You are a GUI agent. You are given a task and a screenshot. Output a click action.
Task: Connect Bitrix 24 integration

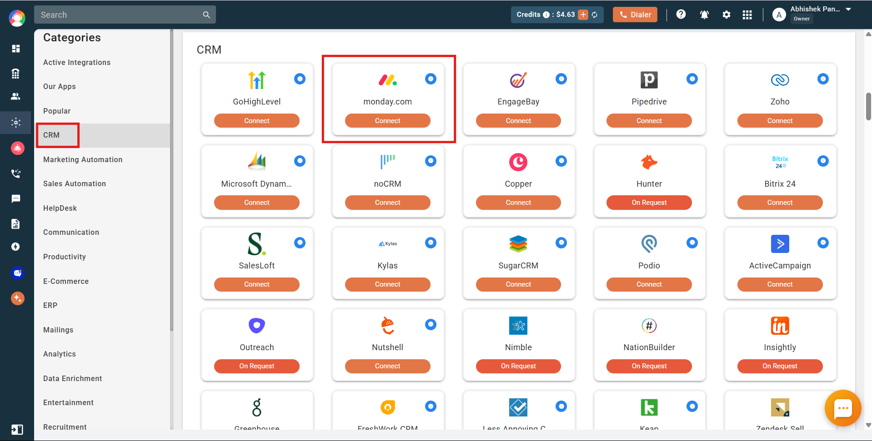point(780,203)
